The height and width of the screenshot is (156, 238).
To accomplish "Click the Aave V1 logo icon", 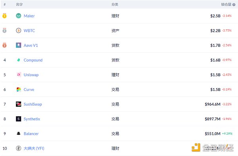I will 19,45.
